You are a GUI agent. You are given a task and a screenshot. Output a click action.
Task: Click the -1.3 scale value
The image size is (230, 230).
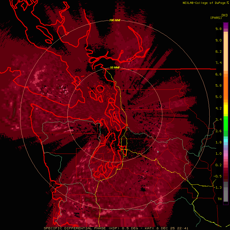pos(217,188)
